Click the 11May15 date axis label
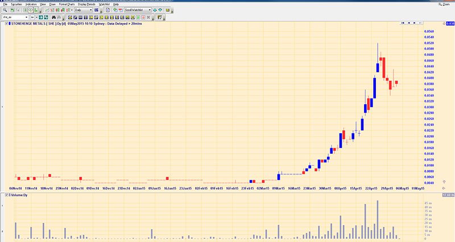This screenshot has height=242, width=455. click(418, 188)
